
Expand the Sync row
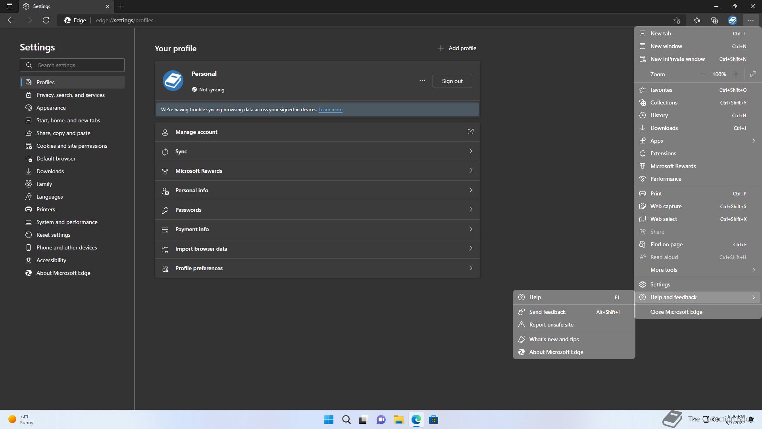pyautogui.click(x=317, y=151)
